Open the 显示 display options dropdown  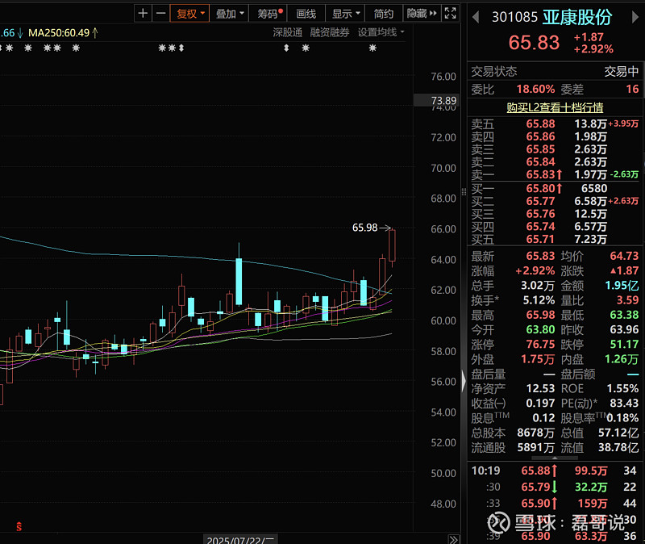[x=346, y=14]
